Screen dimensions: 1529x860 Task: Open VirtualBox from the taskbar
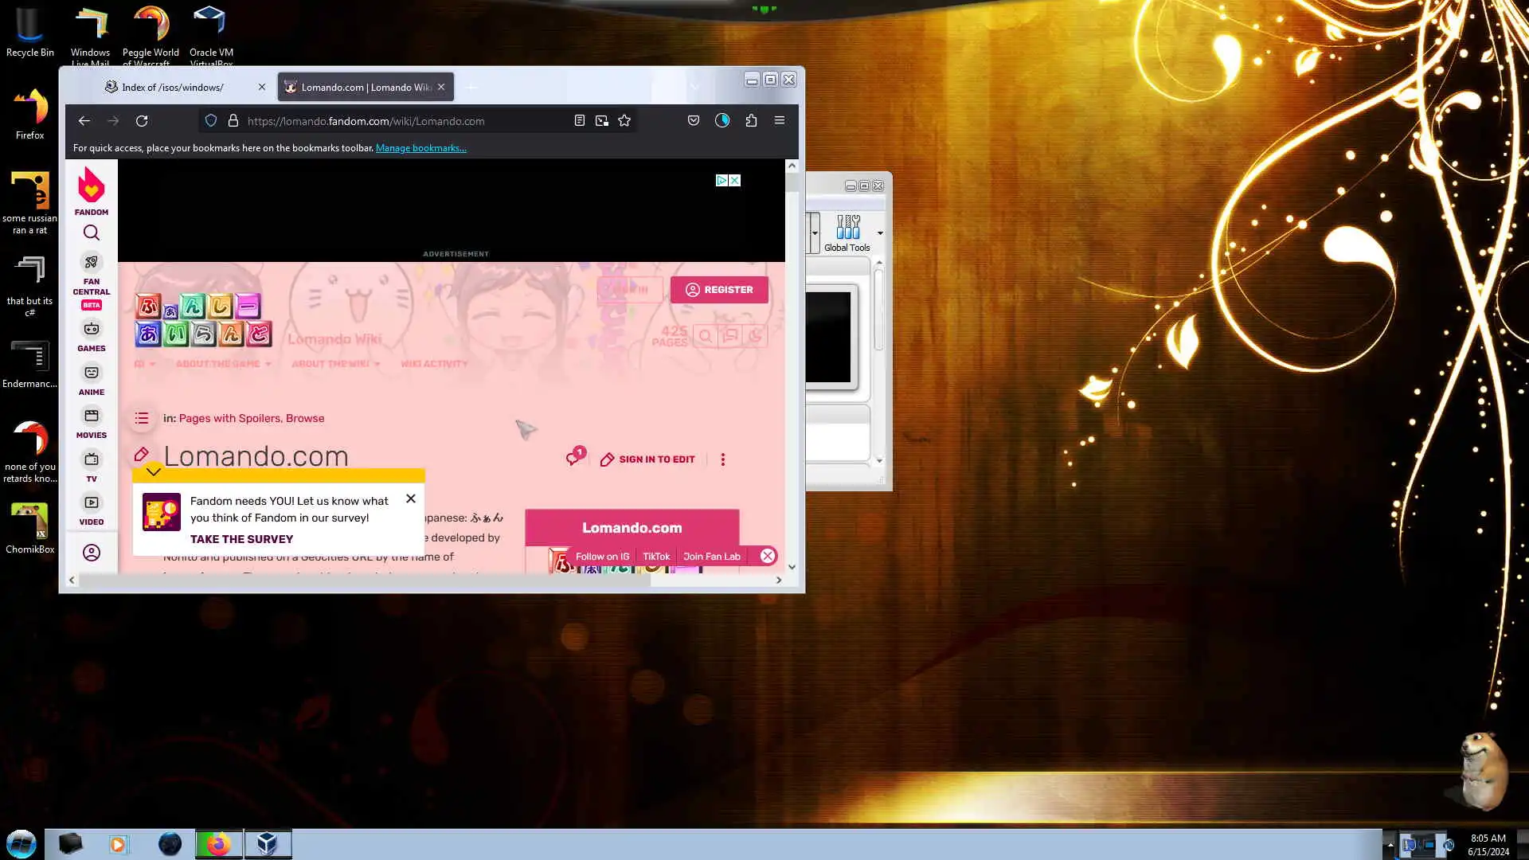coord(268,844)
